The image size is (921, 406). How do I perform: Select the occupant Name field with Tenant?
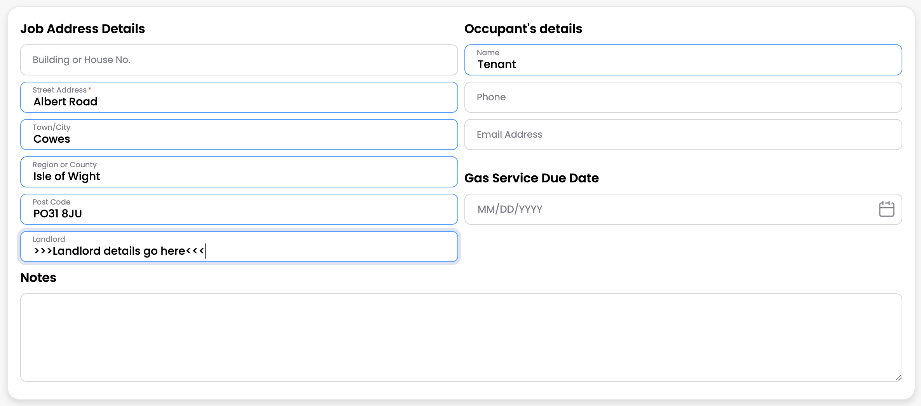[x=683, y=60]
